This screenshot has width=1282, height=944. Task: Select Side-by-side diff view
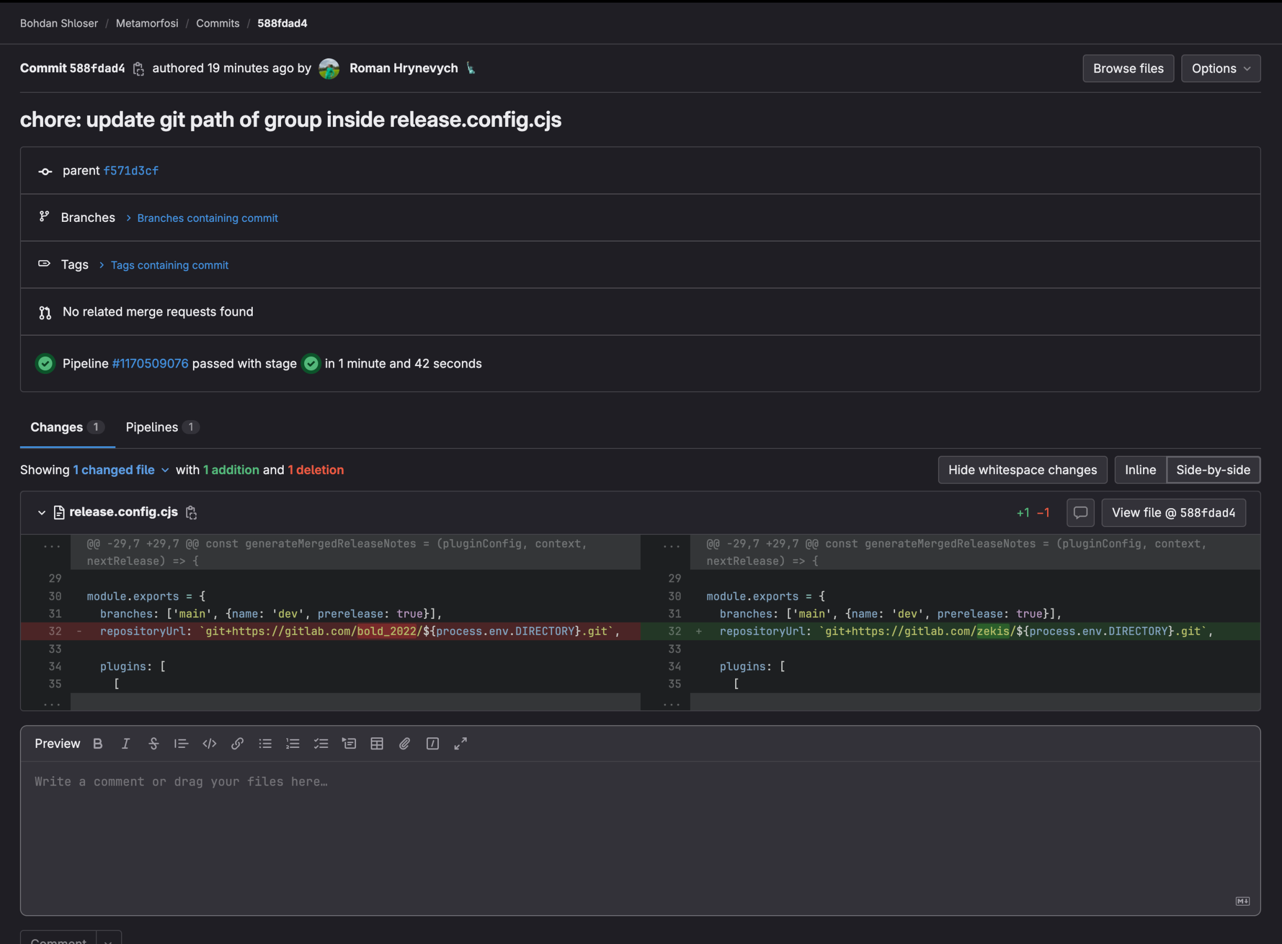click(x=1212, y=469)
